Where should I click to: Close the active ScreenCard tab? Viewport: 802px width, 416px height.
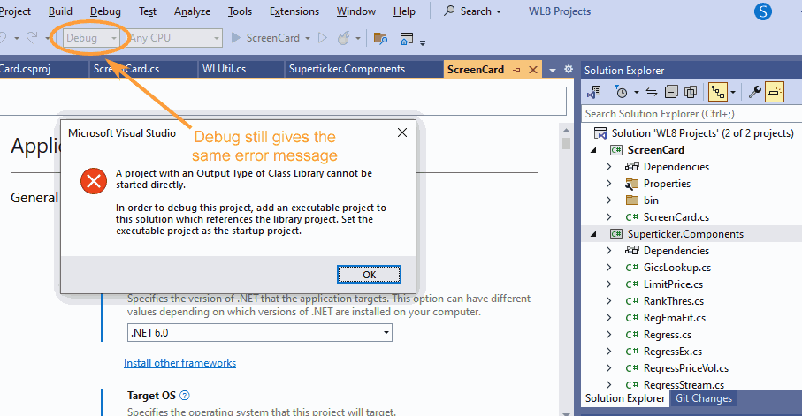pos(533,70)
